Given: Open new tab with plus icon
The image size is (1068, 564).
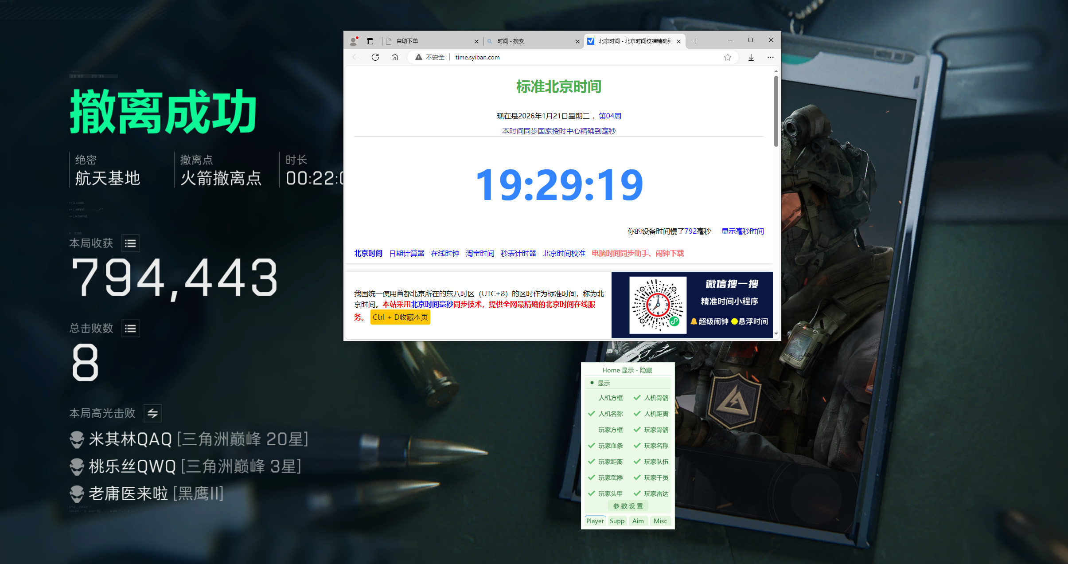Looking at the screenshot, I should pyautogui.click(x=695, y=41).
